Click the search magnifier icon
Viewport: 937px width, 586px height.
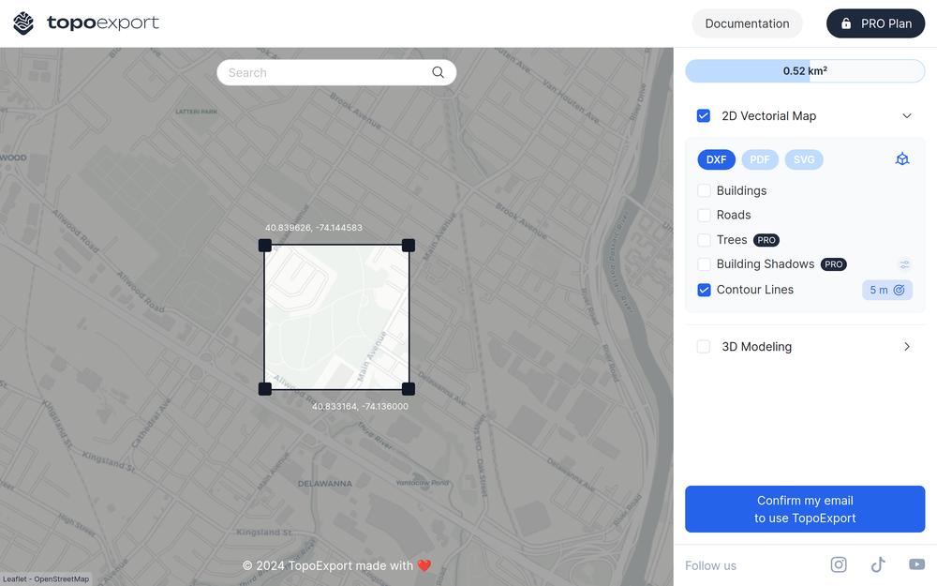click(438, 72)
